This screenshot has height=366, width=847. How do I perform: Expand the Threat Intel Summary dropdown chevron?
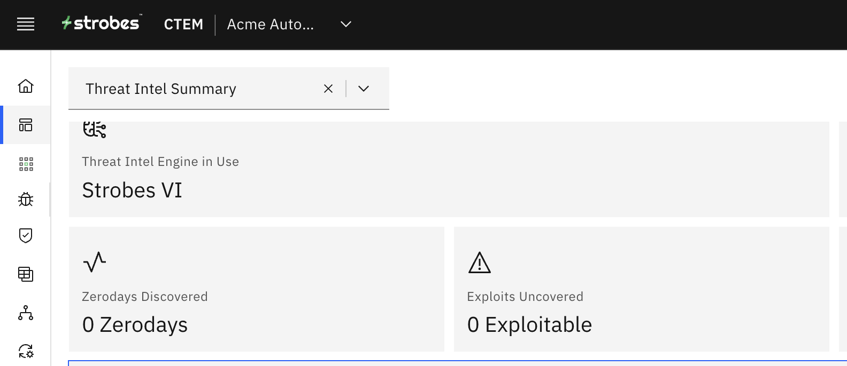(x=364, y=89)
